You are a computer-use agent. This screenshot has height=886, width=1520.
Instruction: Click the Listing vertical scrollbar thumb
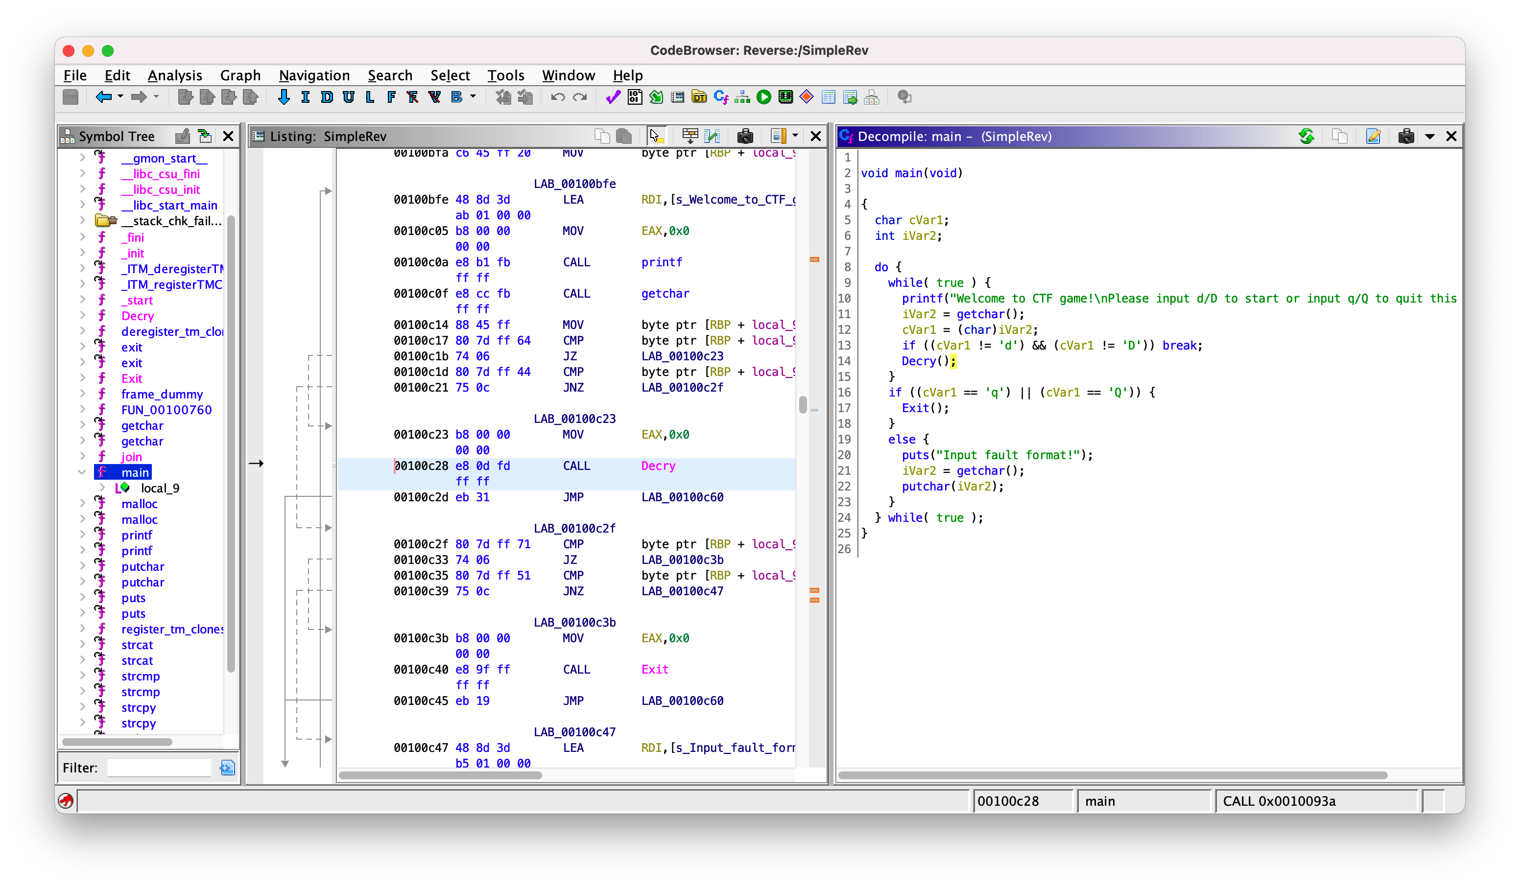tap(803, 404)
